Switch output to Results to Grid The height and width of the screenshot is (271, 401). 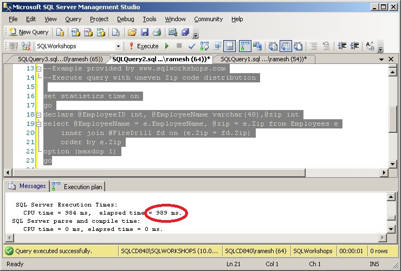click(286, 46)
